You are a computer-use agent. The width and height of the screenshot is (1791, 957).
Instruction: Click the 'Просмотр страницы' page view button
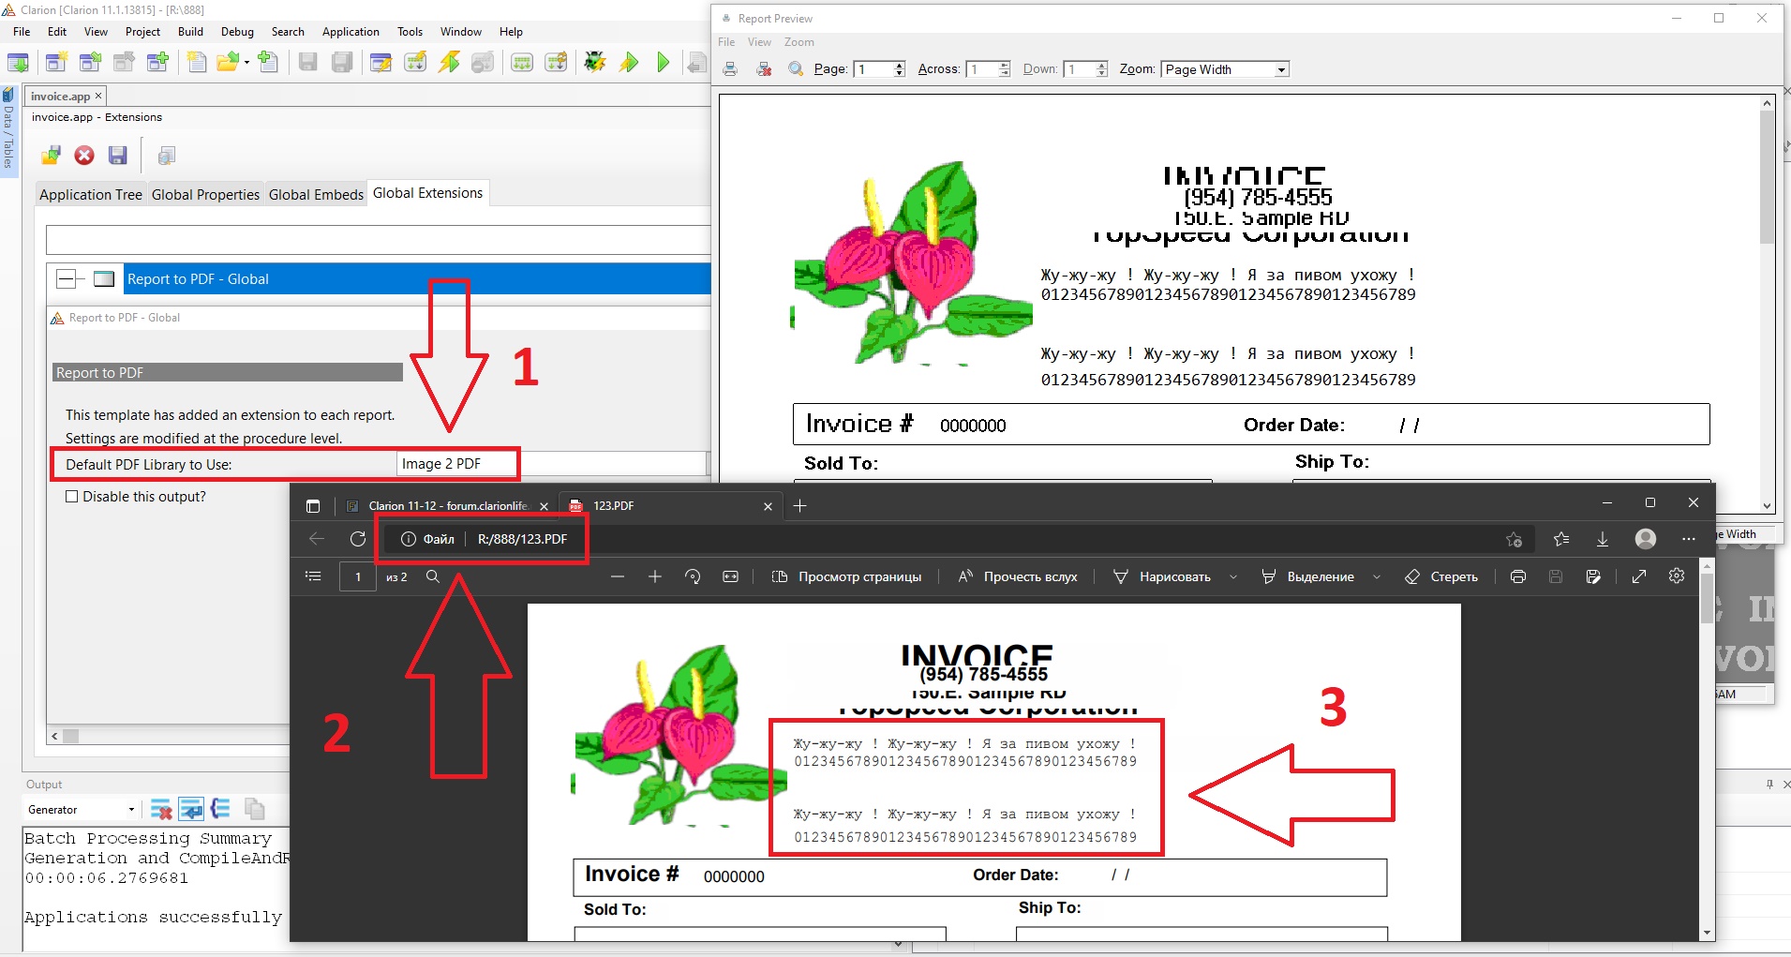click(x=846, y=576)
